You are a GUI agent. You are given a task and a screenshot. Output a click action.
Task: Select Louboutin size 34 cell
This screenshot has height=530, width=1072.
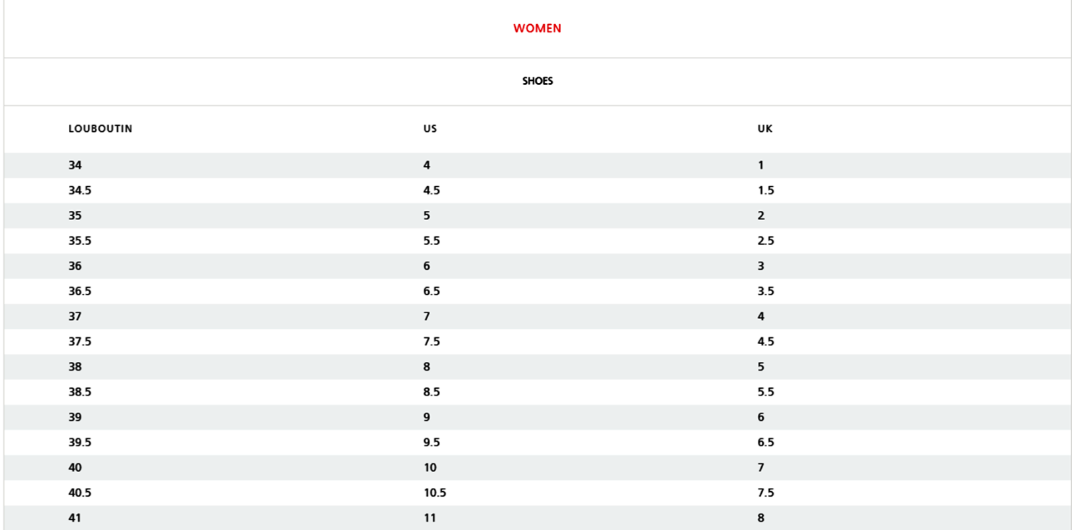[x=75, y=165]
